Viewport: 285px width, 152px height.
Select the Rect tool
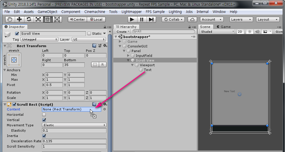tap(47, 19)
